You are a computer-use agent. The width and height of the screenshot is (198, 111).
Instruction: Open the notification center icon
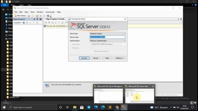[x=192, y=107]
